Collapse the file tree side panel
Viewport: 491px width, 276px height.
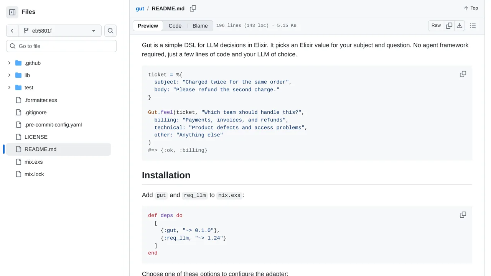pyautogui.click(x=12, y=12)
